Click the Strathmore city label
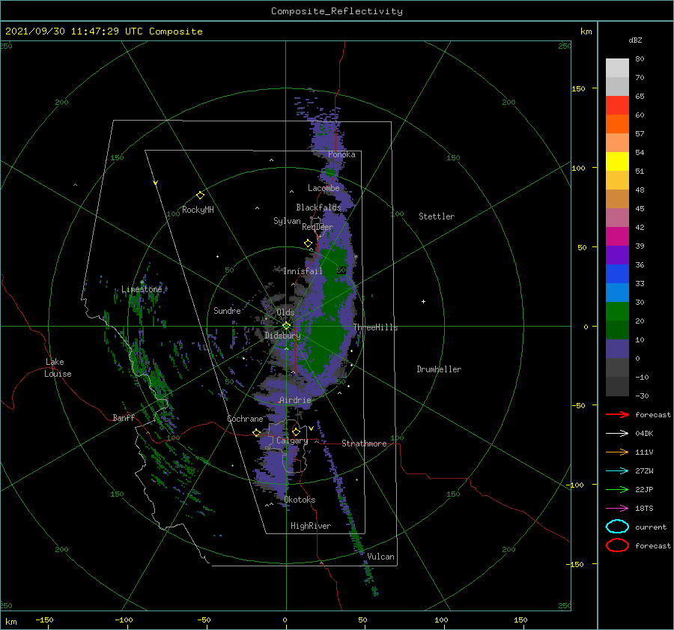 [x=364, y=443]
